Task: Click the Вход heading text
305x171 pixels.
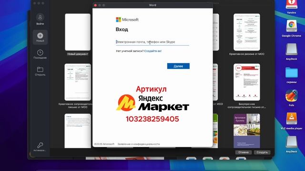Action: point(122,29)
